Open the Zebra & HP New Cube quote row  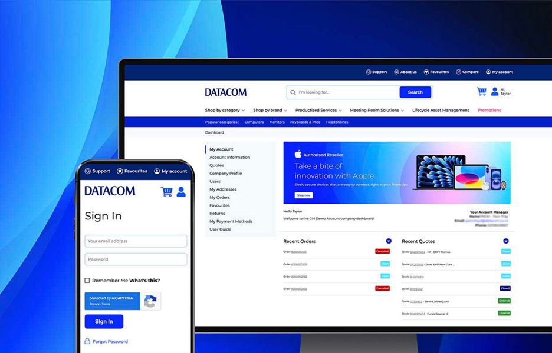pyautogui.click(x=456, y=264)
